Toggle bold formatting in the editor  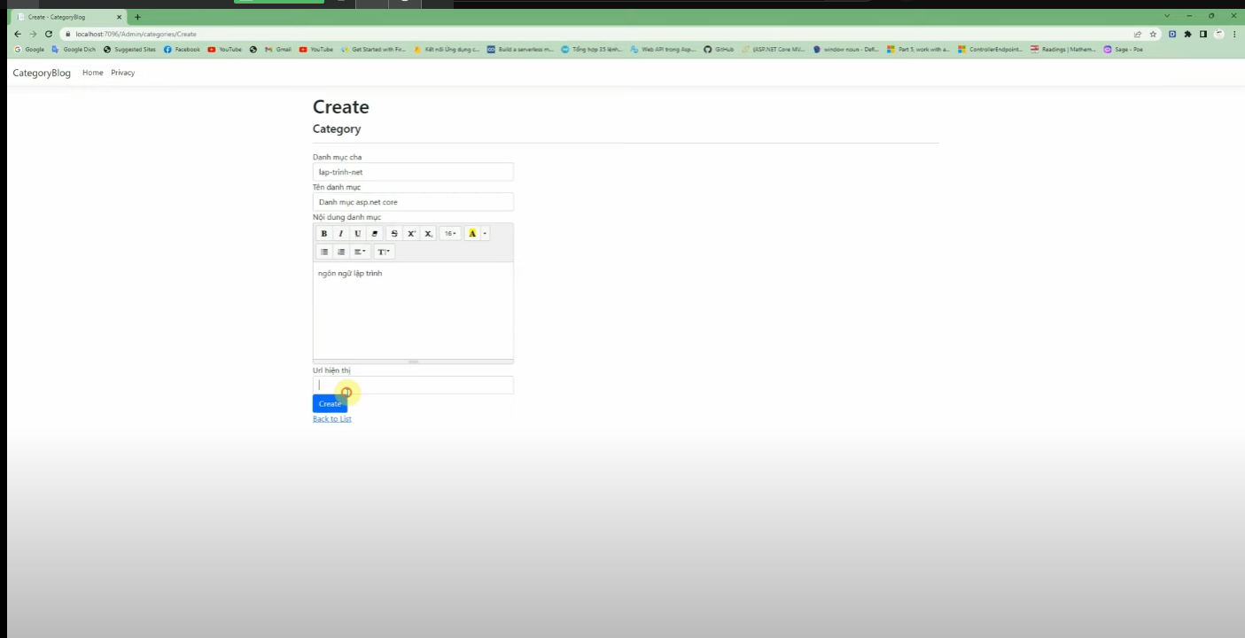point(324,234)
